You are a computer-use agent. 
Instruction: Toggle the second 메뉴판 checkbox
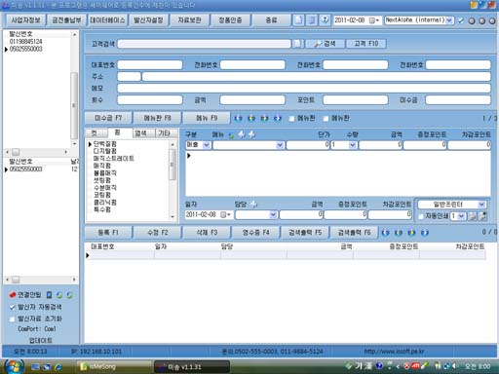pos(326,119)
